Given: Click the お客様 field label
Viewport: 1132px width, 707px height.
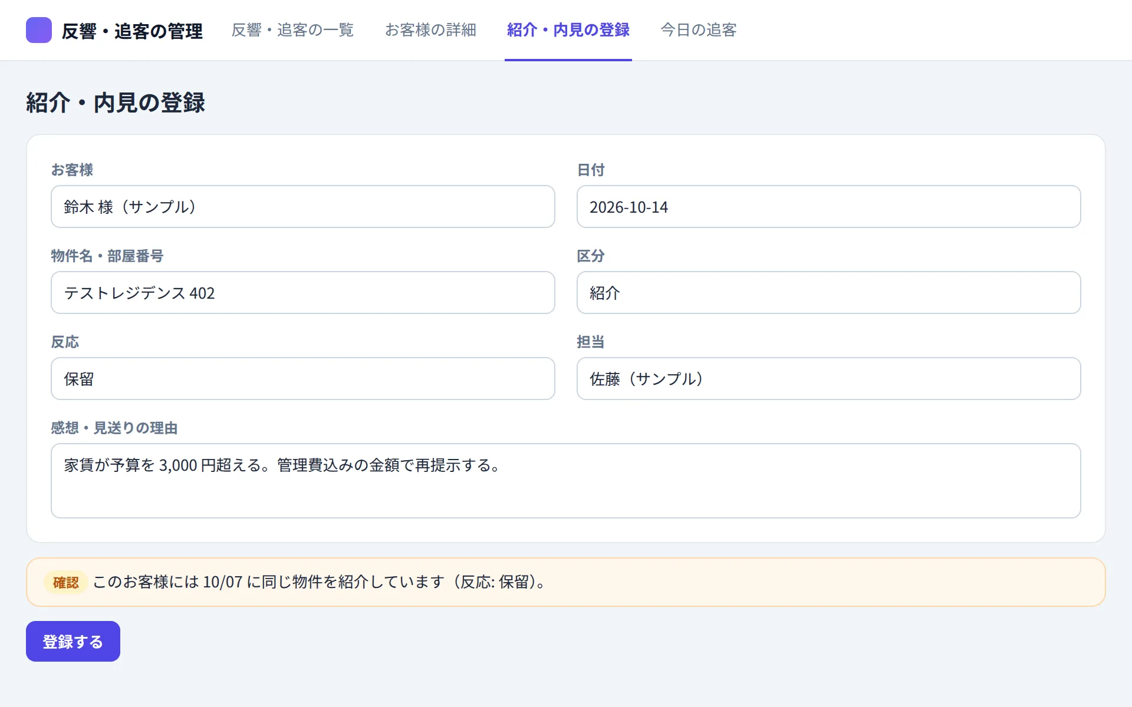Looking at the screenshot, I should coord(72,170).
